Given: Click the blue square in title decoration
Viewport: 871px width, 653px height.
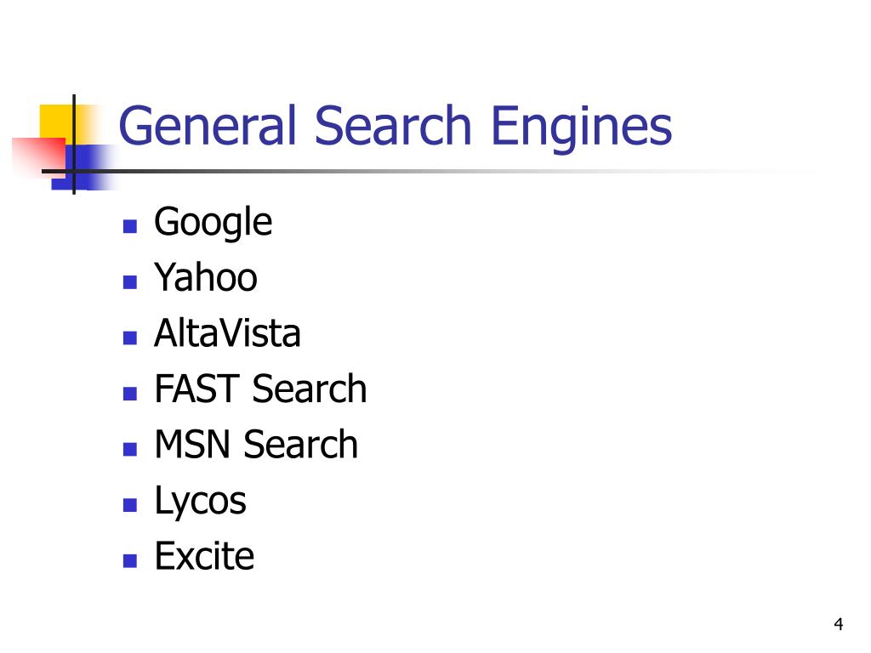Looking at the screenshot, I should [83, 168].
